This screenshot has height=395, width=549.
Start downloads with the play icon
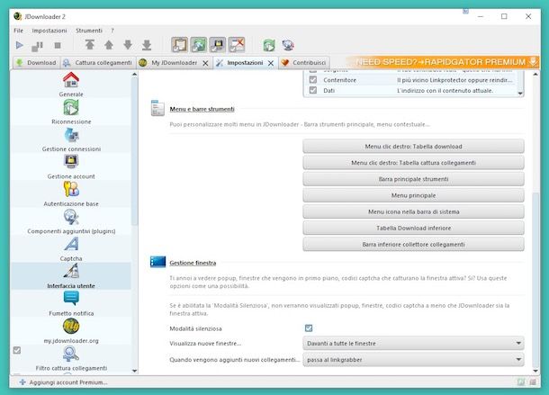point(20,45)
